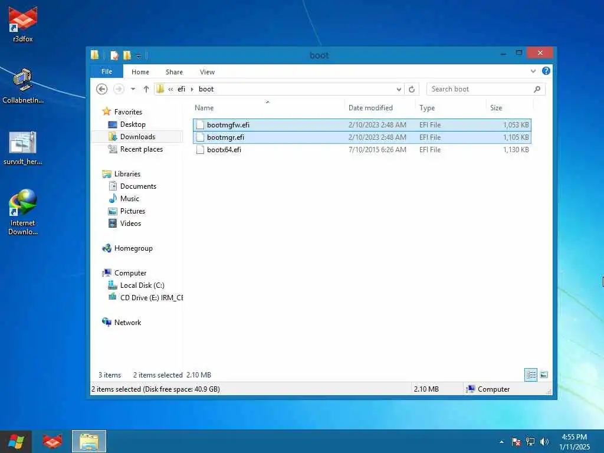Image resolution: width=604 pixels, height=453 pixels.
Task: Switch to Large icons view layout
Action: (543, 375)
